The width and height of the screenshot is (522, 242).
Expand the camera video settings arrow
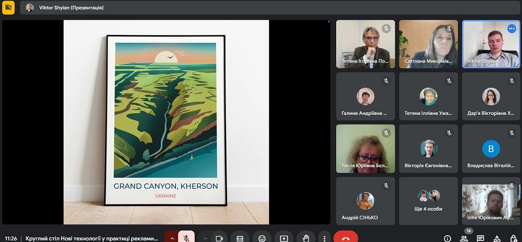[205, 238]
